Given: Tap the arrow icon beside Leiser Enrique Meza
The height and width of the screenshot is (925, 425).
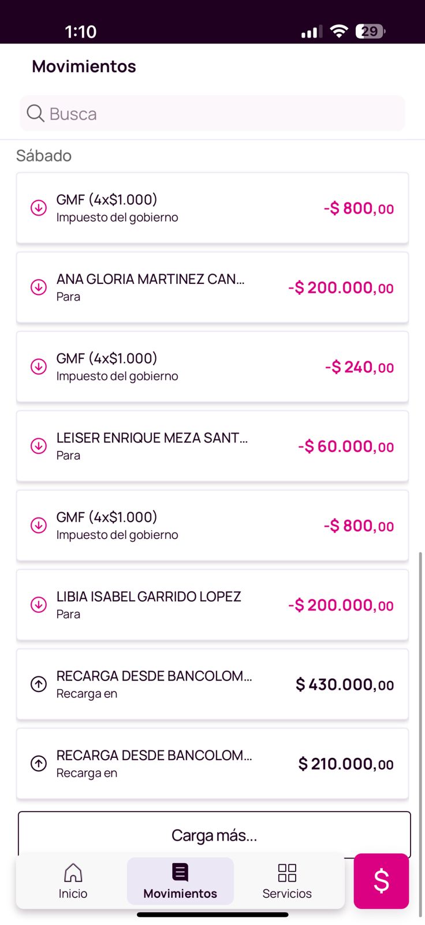Looking at the screenshot, I should click(x=39, y=446).
